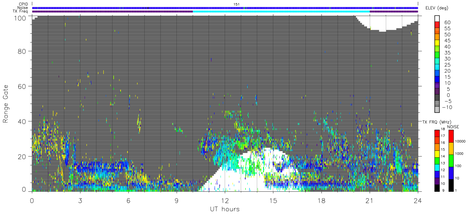Click the 20 tick on Range Gate axis
This screenshot has height=217, width=470.
pos(23,157)
